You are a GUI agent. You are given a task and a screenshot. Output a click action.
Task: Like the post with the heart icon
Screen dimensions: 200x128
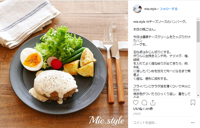point(136,102)
